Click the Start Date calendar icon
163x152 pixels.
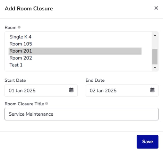[x=71, y=90]
